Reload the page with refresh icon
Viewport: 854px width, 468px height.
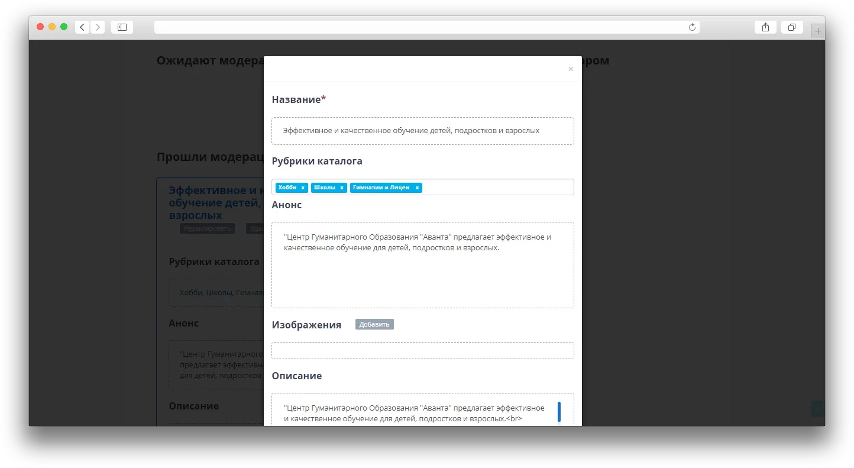coord(692,27)
